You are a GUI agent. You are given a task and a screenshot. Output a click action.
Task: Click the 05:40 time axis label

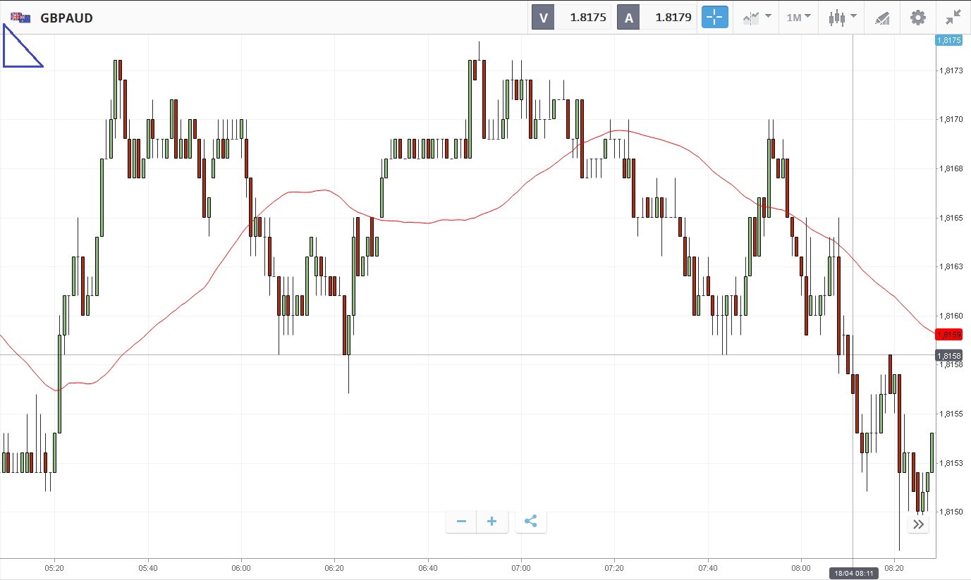point(148,567)
